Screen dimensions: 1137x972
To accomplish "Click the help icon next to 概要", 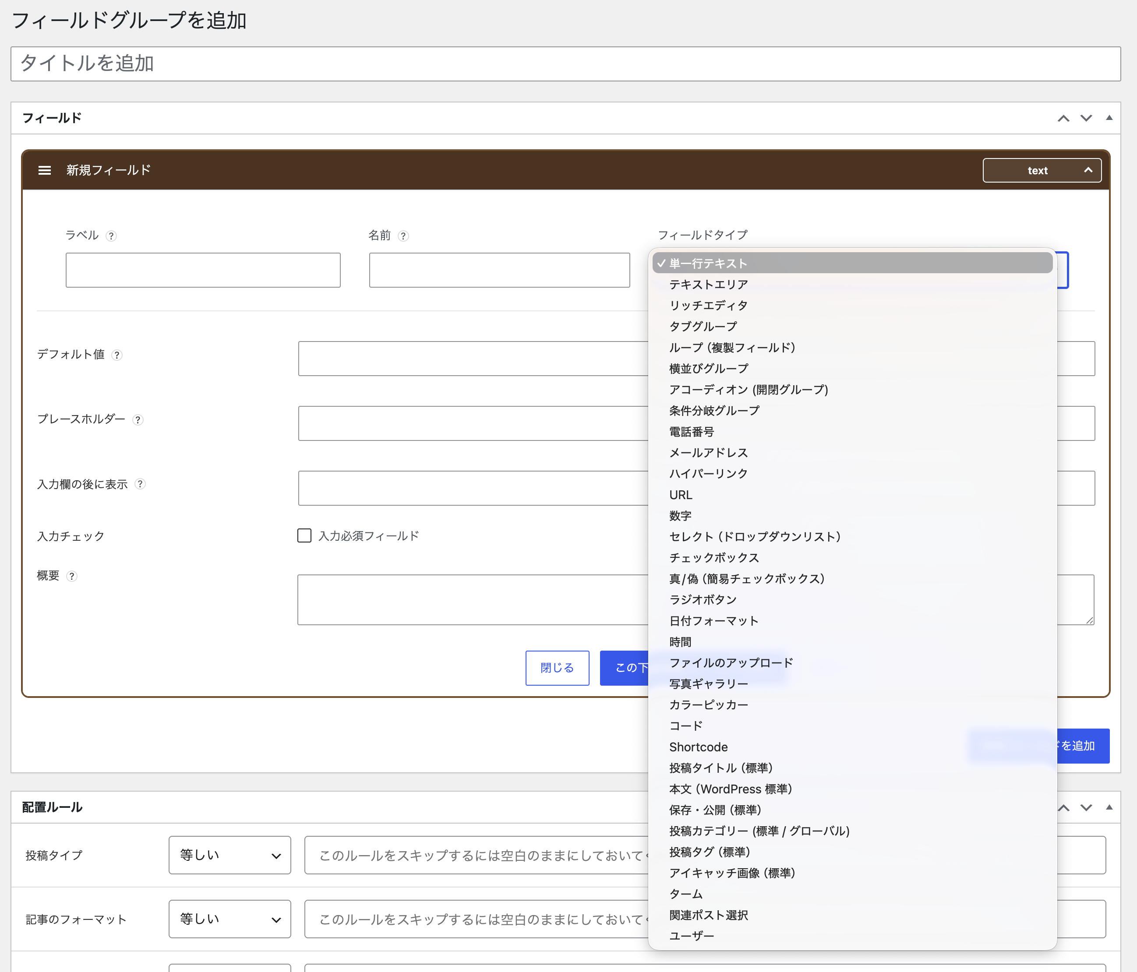I will pos(71,576).
